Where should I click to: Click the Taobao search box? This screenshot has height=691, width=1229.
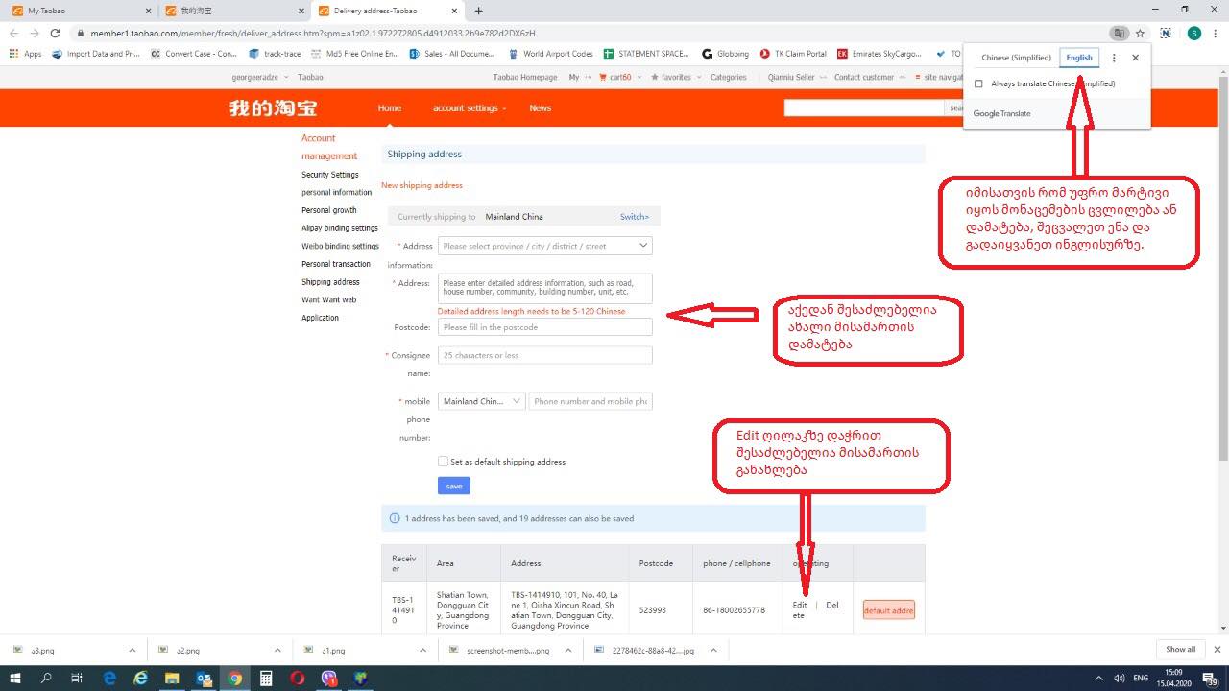[x=864, y=108]
